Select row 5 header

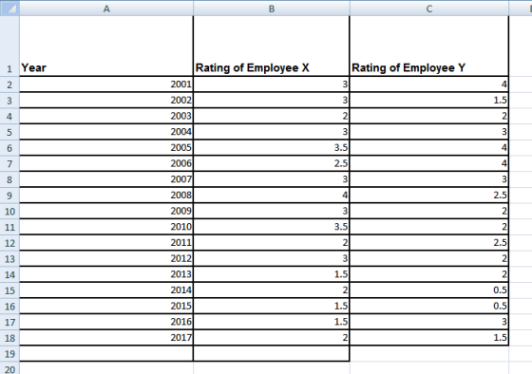[9, 132]
